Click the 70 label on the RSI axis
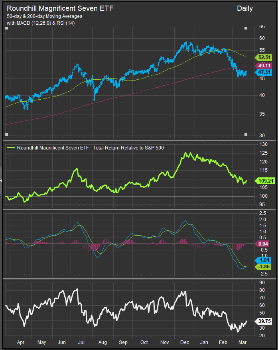Viewport: 278px width, 350px height. 262,298
